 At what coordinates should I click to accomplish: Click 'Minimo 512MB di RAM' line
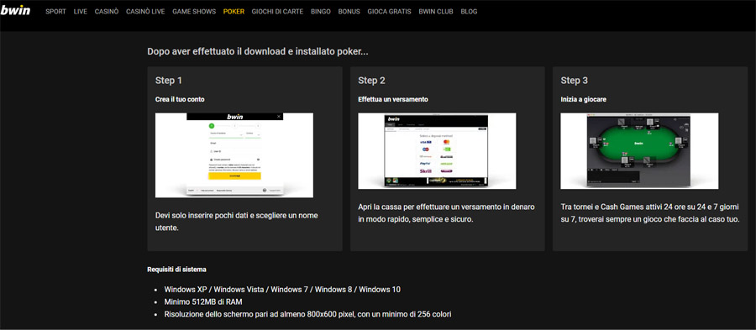click(203, 302)
